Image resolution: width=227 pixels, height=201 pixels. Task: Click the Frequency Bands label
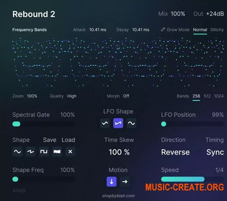29,30
